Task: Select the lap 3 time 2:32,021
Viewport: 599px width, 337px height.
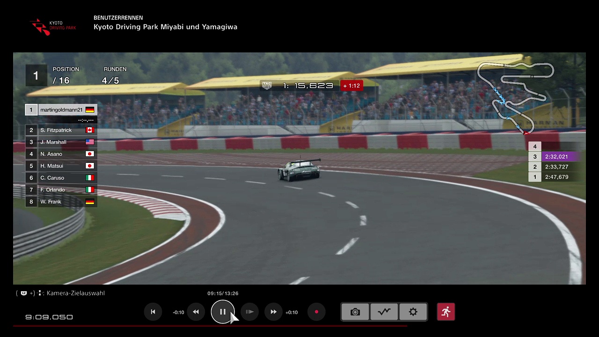Action: tap(556, 157)
